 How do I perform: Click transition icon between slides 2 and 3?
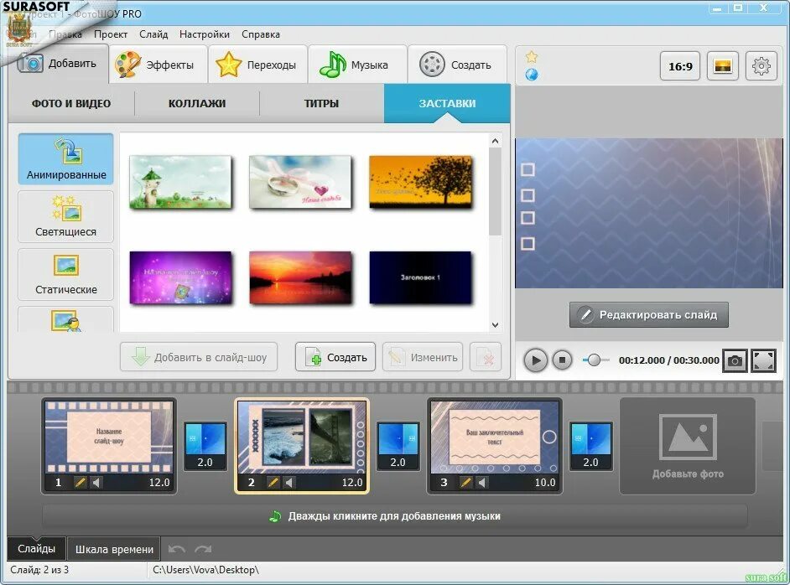pyautogui.click(x=398, y=446)
